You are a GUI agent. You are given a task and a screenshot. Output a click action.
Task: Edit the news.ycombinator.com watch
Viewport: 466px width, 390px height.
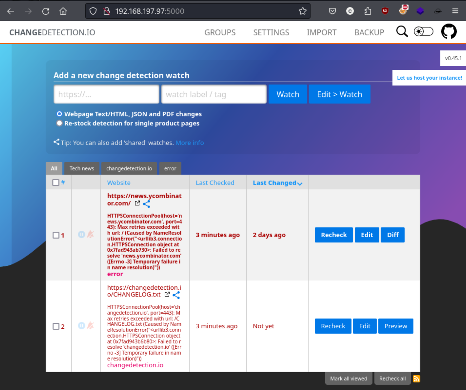(367, 235)
